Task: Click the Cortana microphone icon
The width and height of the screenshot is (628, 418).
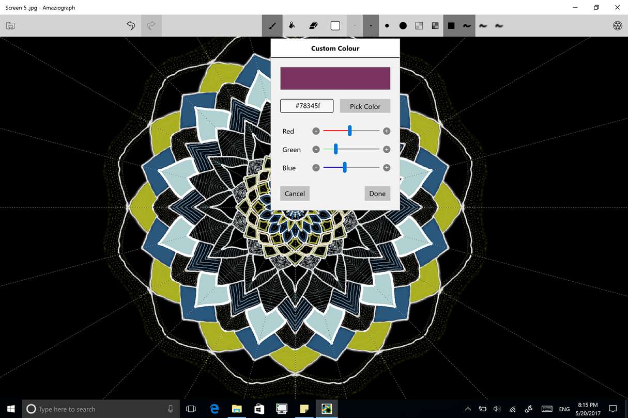Action: (171, 409)
